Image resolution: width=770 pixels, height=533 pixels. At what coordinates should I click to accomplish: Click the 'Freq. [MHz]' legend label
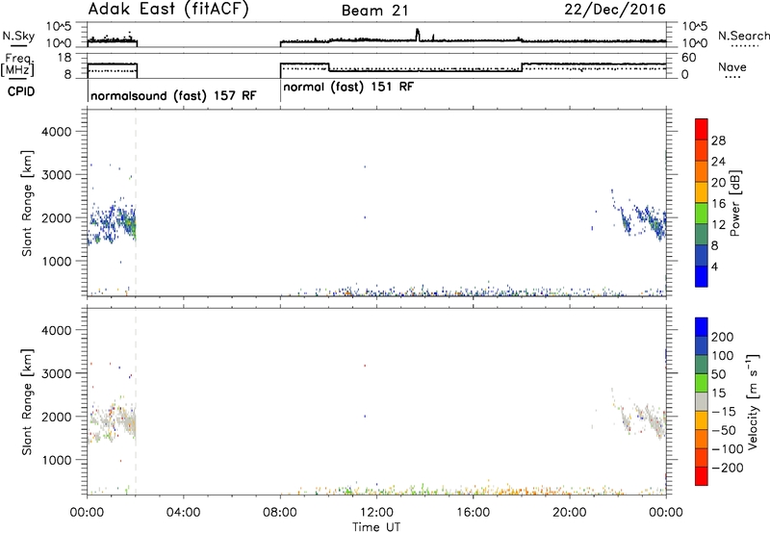(18, 65)
